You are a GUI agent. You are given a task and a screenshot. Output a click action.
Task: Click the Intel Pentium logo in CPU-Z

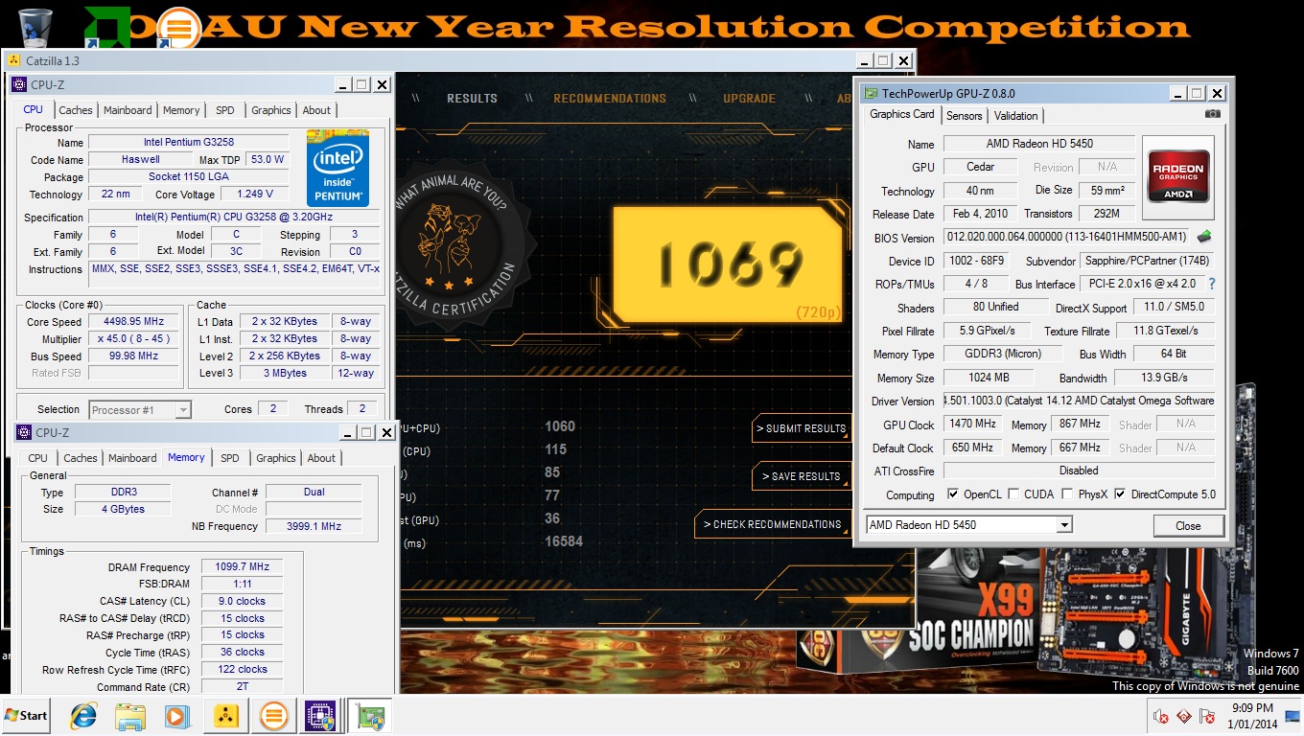[x=338, y=168]
